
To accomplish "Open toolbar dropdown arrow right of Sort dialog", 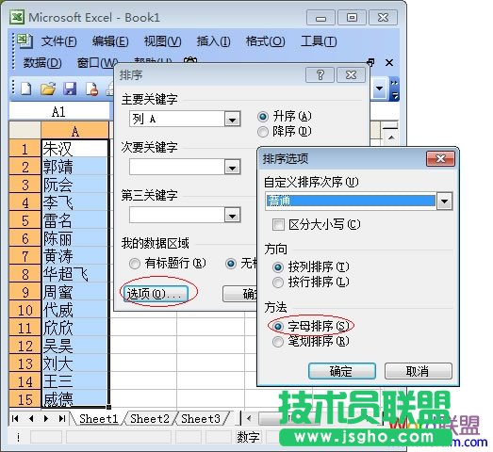I will (380, 89).
